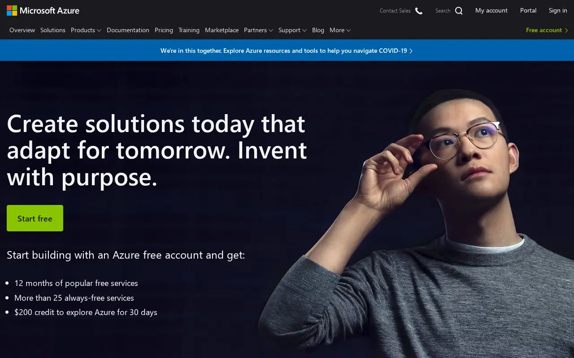574x358 pixels.
Task: Click the Contact Sales text link
Action: point(395,11)
